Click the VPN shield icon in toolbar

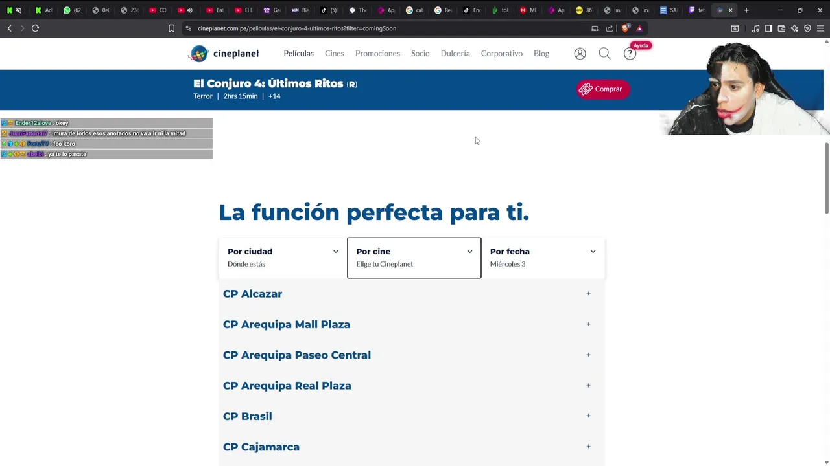pos(807,28)
